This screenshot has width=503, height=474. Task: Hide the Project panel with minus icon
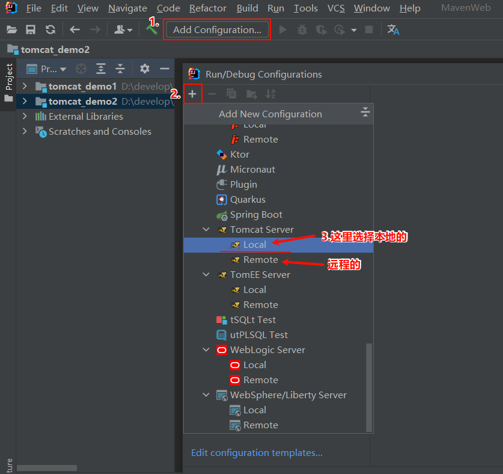tap(165, 69)
